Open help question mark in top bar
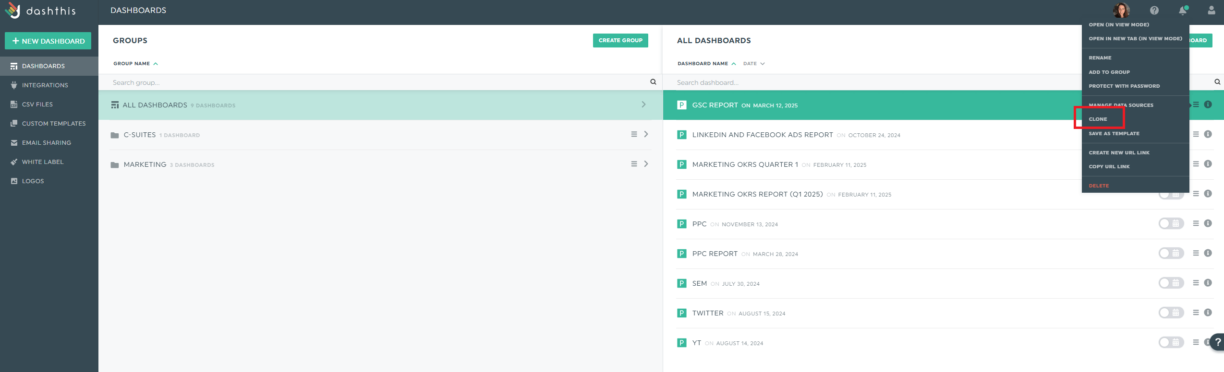Image resolution: width=1224 pixels, height=372 pixels. pyautogui.click(x=1154, y=10)
